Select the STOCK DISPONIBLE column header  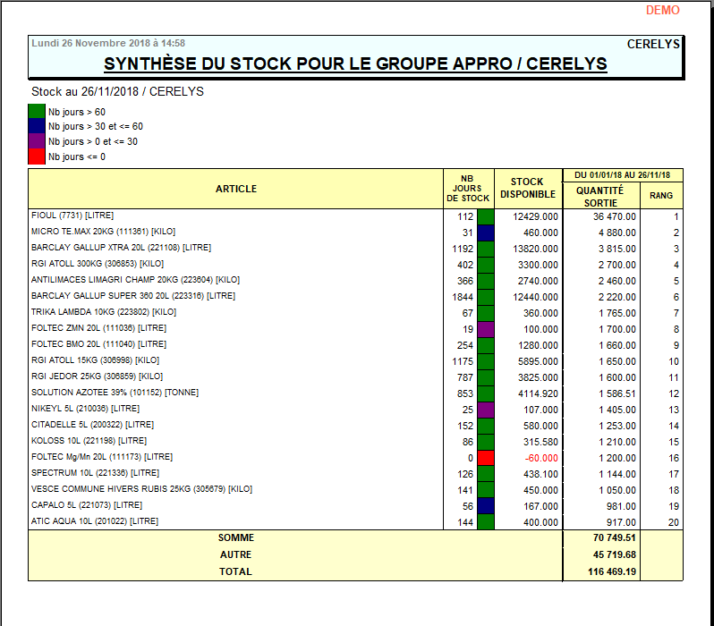click(528, 189)
